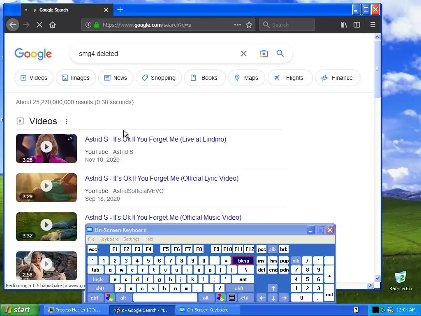Screen dimensions: 421x316
Task: Select the Maps filter chip
Action: [247, 78]
